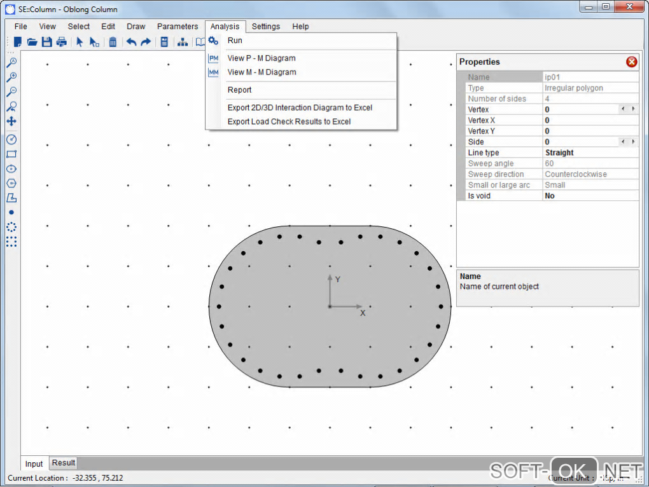Image resolution: width=649 pixels, height=487 pixels.
Task: Click the Redo arrow icon
Action: (146, 42)
